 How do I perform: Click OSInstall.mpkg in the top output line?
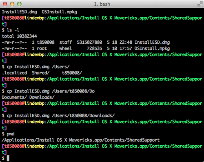pos(60,12)
